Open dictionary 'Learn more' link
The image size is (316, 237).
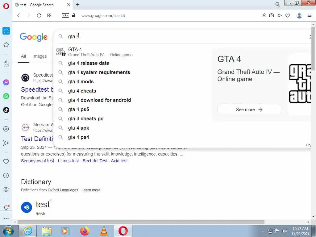pyautogui.click(x=91, y=190)
